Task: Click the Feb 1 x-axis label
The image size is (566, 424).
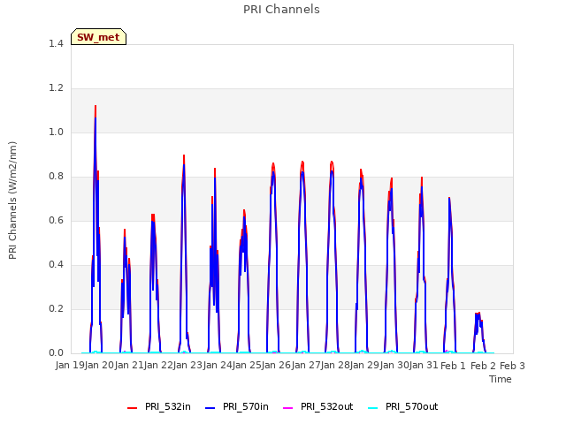Action: pyautogui.click(x=454, y=366)
